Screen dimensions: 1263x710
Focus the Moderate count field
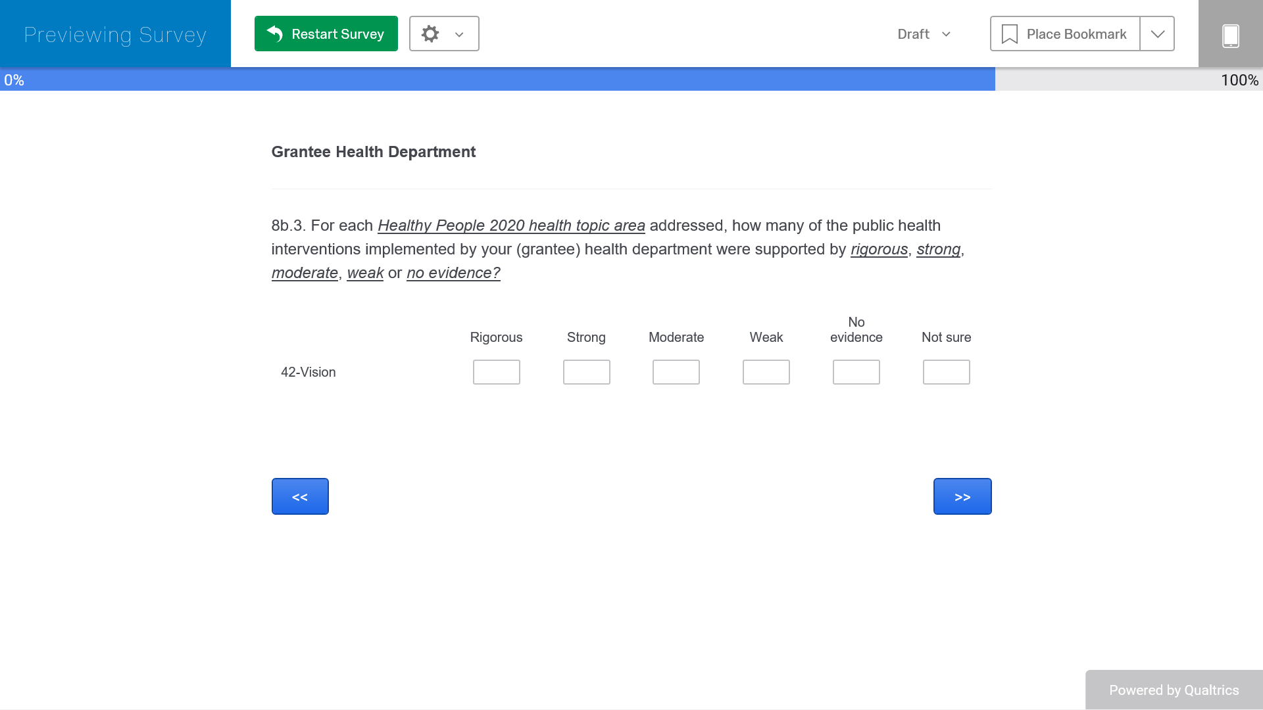pyautogui.click(x=676, y=372)
